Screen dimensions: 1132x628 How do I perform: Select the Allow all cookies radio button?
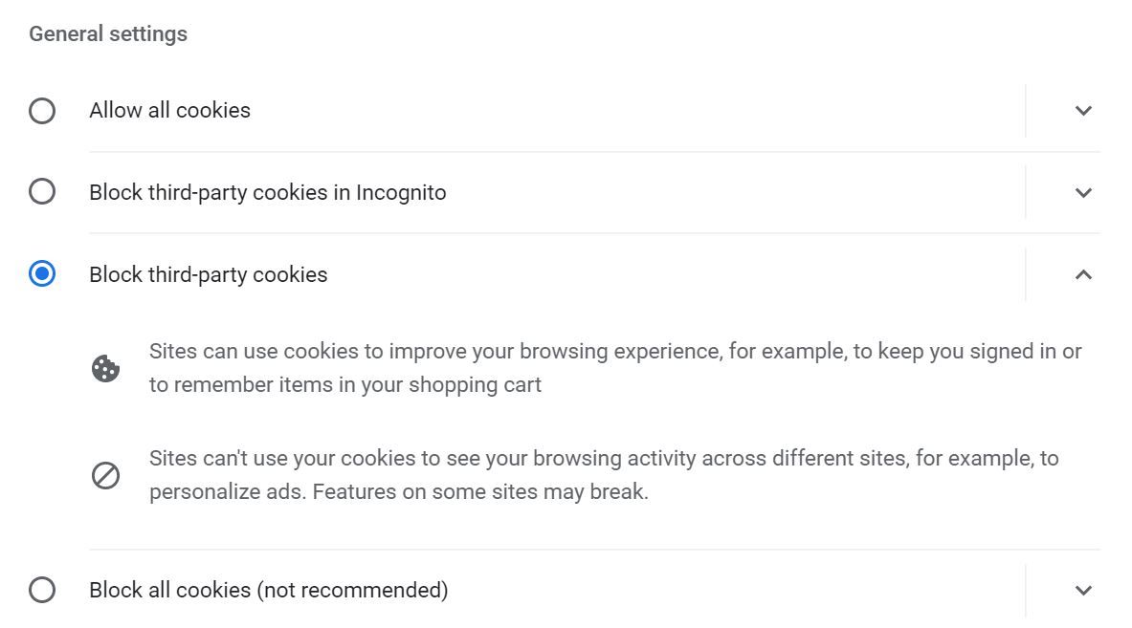click(42, 110)
